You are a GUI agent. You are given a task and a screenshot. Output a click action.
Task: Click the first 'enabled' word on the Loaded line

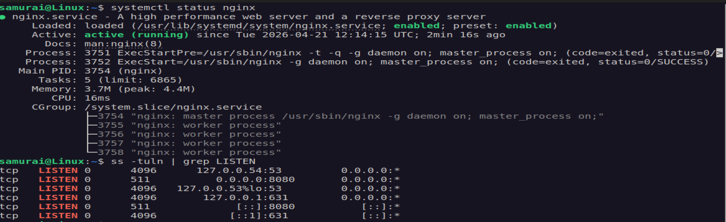coord(416,26)
